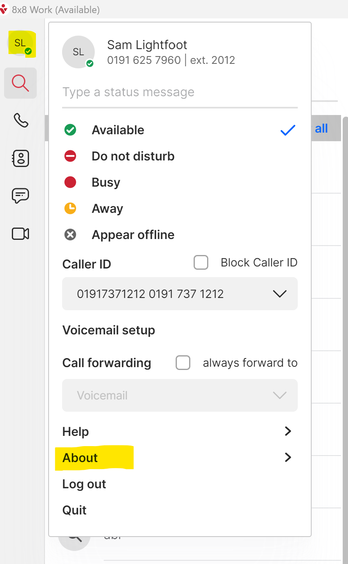The width and height of the screenshot is (348, 564).
Task: Open the Help submenu
Action: 180,431
